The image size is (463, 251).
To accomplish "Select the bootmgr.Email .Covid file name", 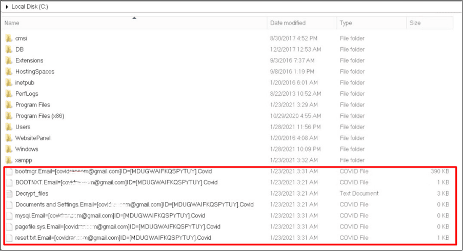I will pos(113,172).
